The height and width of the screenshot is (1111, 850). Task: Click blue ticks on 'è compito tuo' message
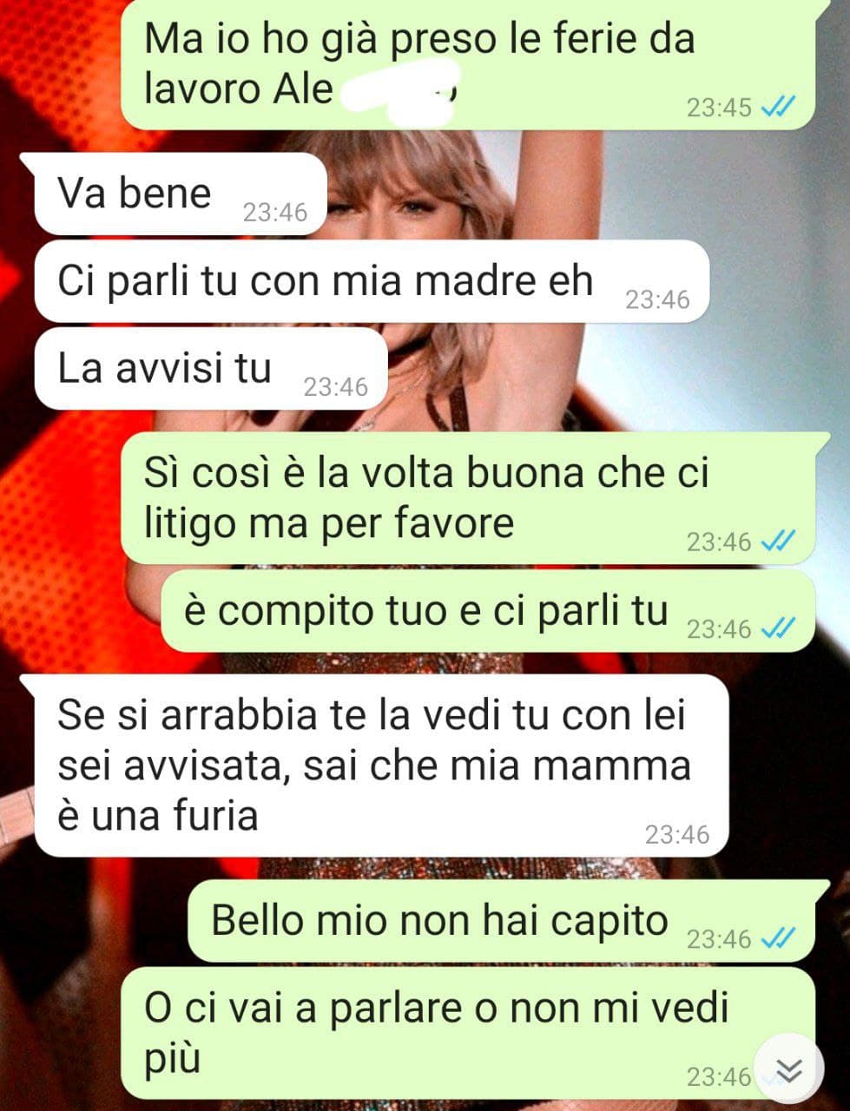777,628
